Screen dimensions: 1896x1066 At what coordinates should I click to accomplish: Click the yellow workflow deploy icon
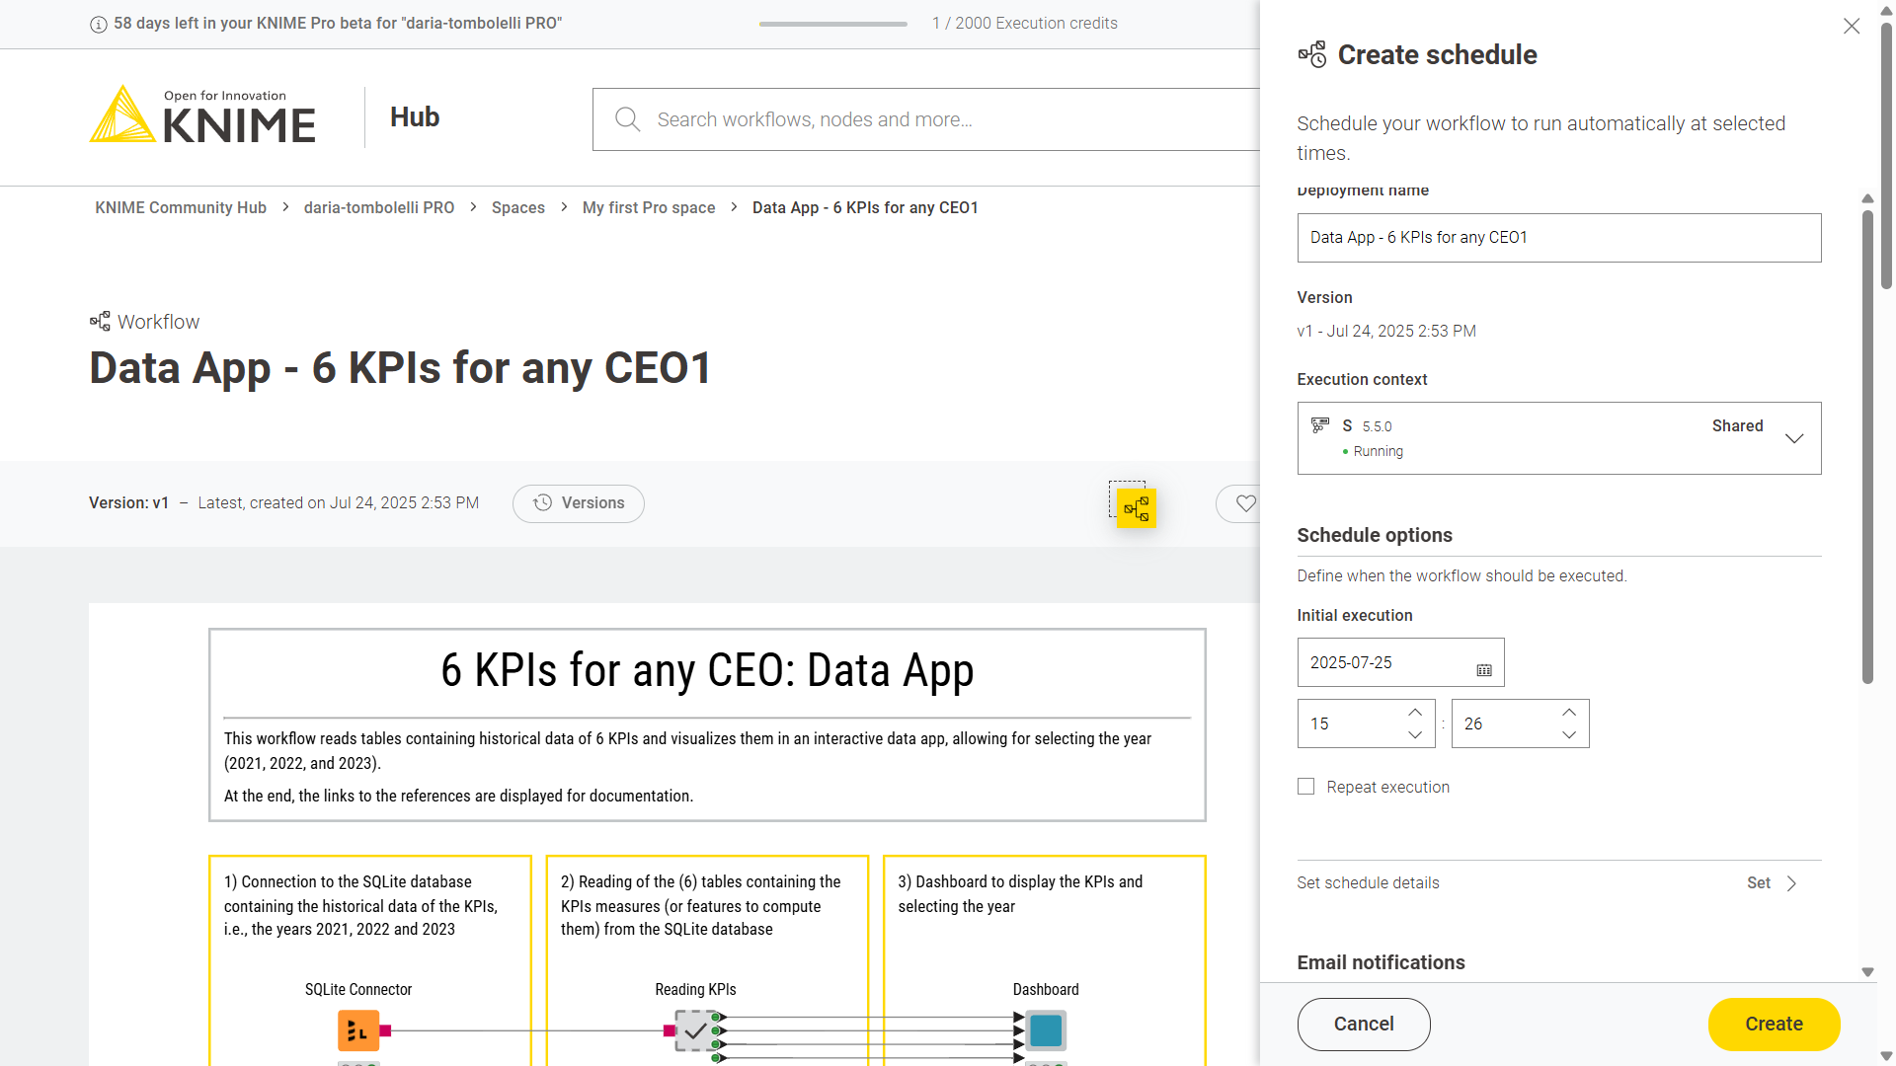point(1136,508)
